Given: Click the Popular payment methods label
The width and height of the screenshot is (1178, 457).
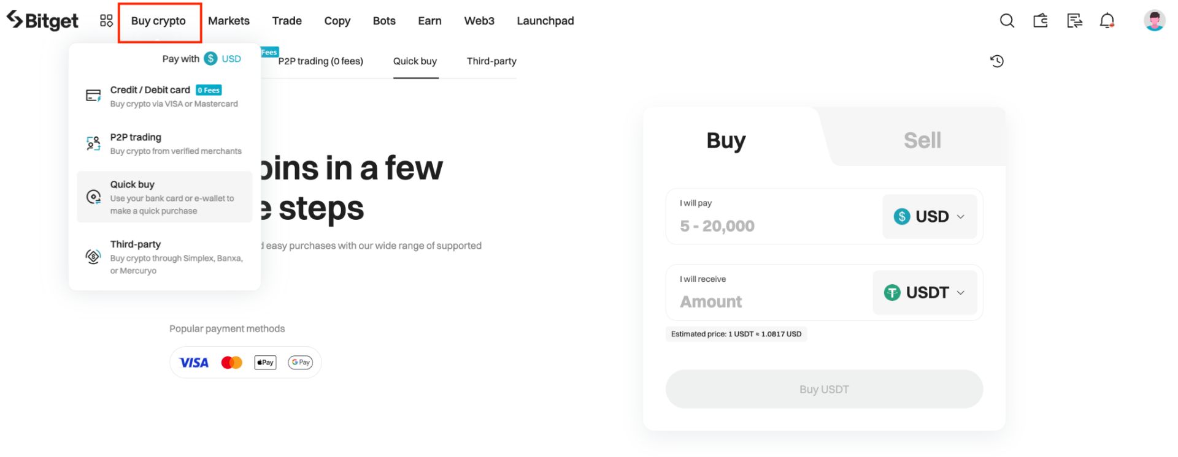Looking at the screenshot, I should click(227, 329).
